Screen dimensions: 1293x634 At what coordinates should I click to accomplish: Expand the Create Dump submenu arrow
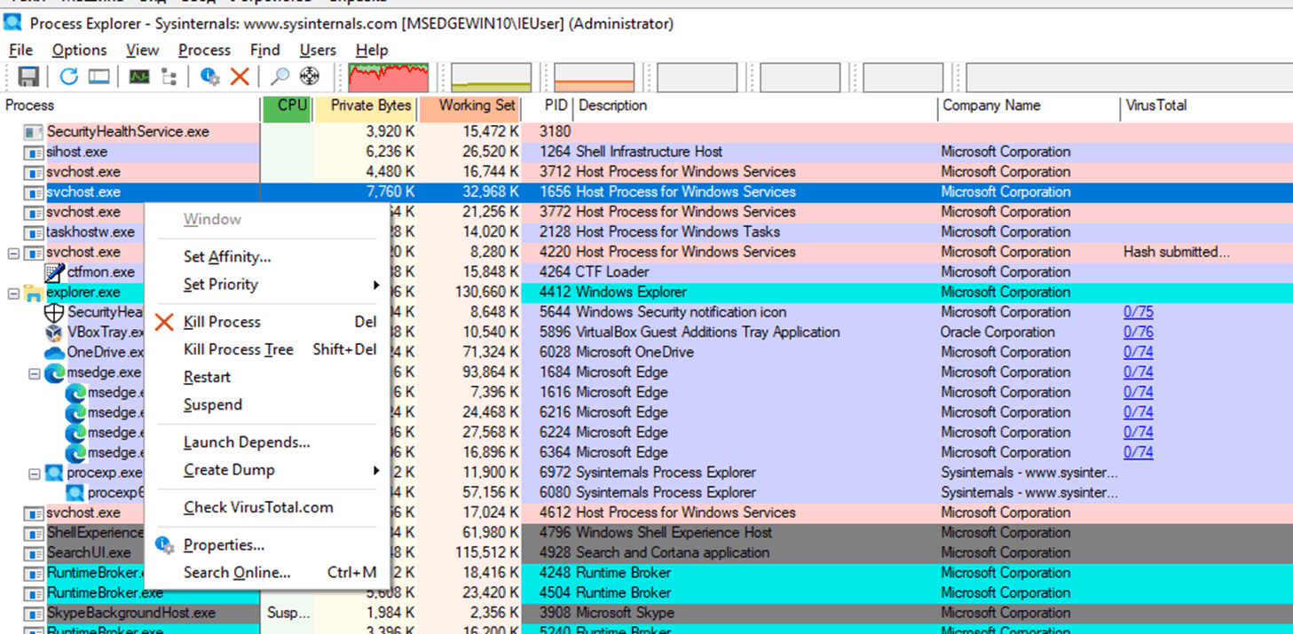(376, 470)
